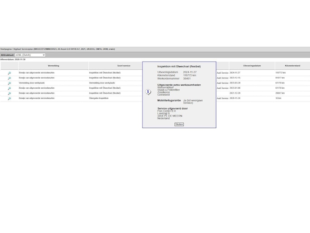View details magnifier for 2023-01-06 service row
310x233 pixels.
(9, 88)
